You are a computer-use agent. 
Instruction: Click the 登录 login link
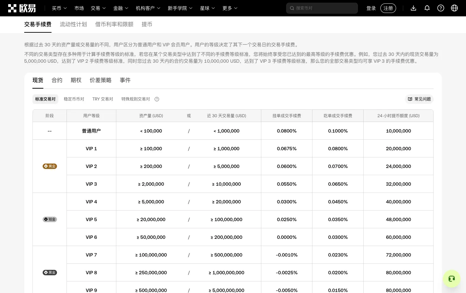click(371, 8)
